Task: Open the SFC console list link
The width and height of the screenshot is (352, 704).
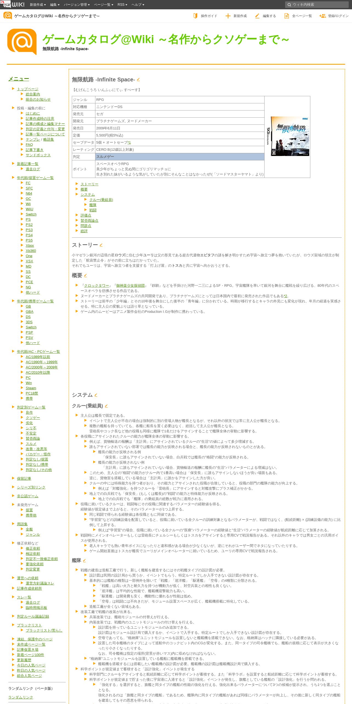Action: click(x=29, y=188)
